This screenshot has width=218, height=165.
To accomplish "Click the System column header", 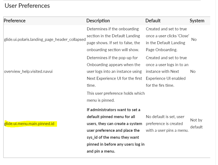I will [197, 21].
